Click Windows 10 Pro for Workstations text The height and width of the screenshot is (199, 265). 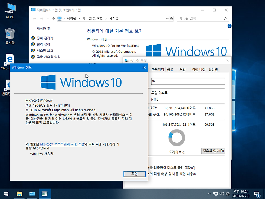pyautogui.click(x=116, y=46)
